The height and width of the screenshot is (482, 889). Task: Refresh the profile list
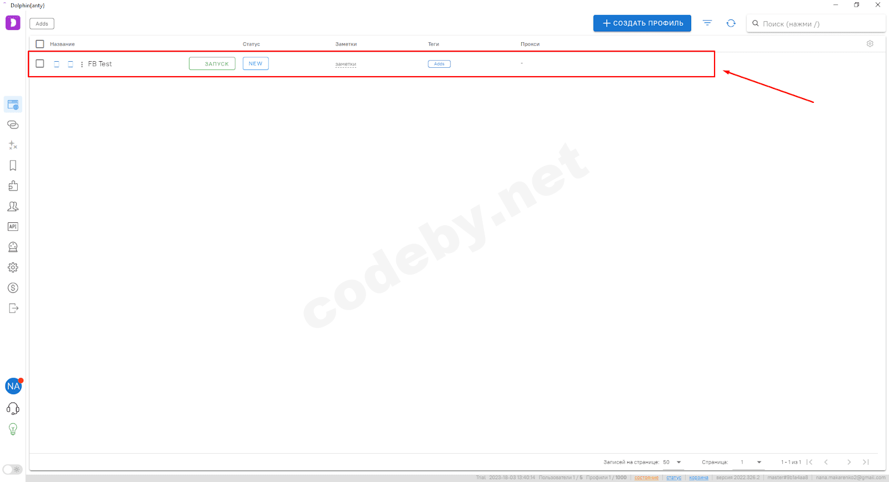[731, 23]
